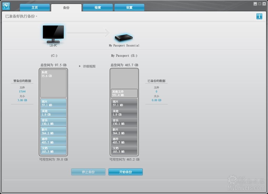Select the 系统 35.6 GB block on C drive
This screenshot has height=194, width=268.
click(x=53, y=83)
